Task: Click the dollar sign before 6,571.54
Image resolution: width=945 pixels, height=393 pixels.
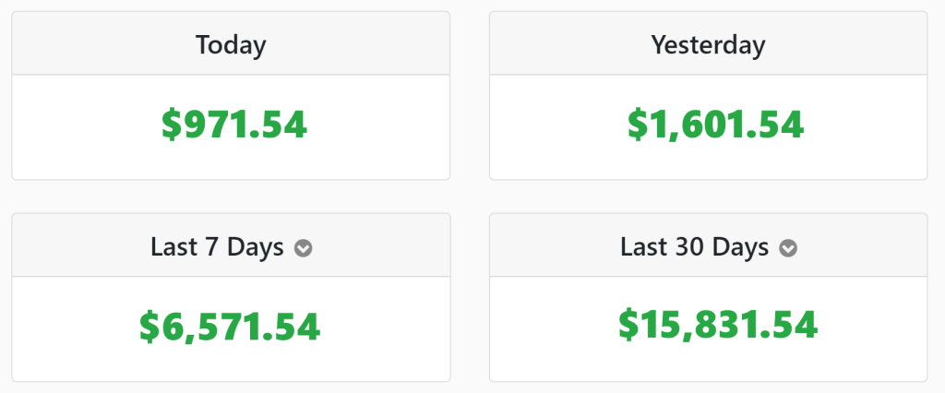Action: (x=150, y=327)
